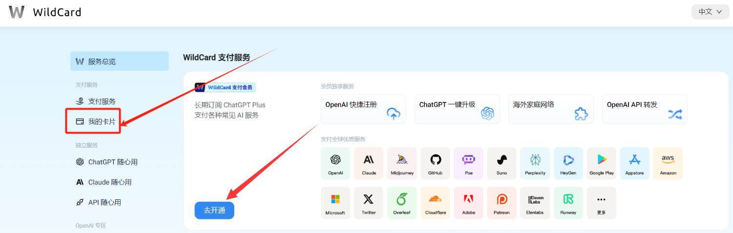Select the Claude service tile
Screen dimensions: 733x233
(x=369, y=163)
